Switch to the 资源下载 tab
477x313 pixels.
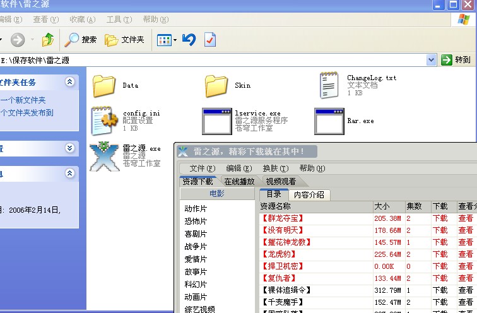pos(197,182)
